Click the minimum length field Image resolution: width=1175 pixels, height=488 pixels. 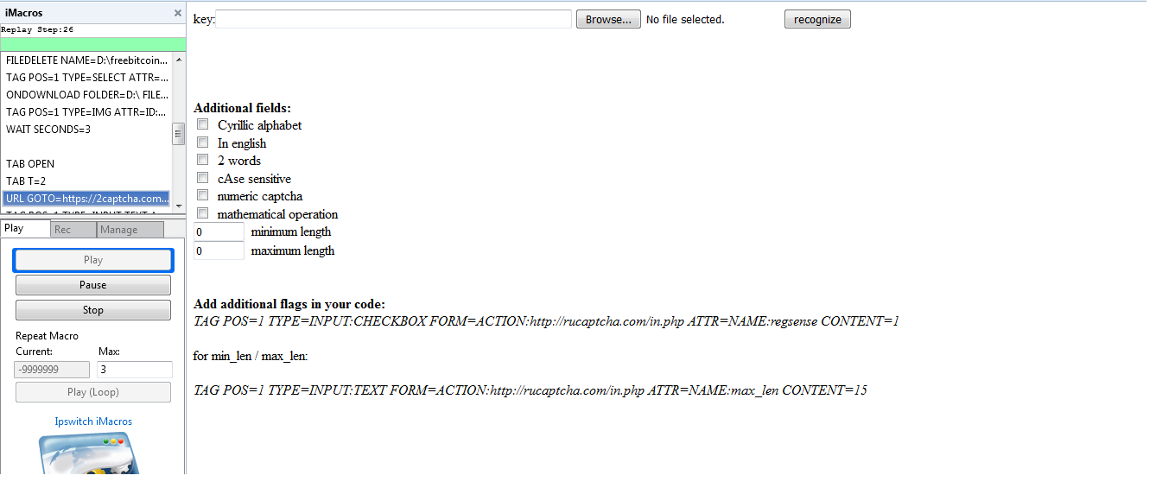219,231
